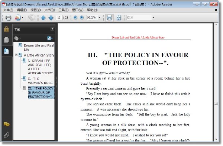Select bookmark "Dream Life and Real Life"

[x=39, y=47]
